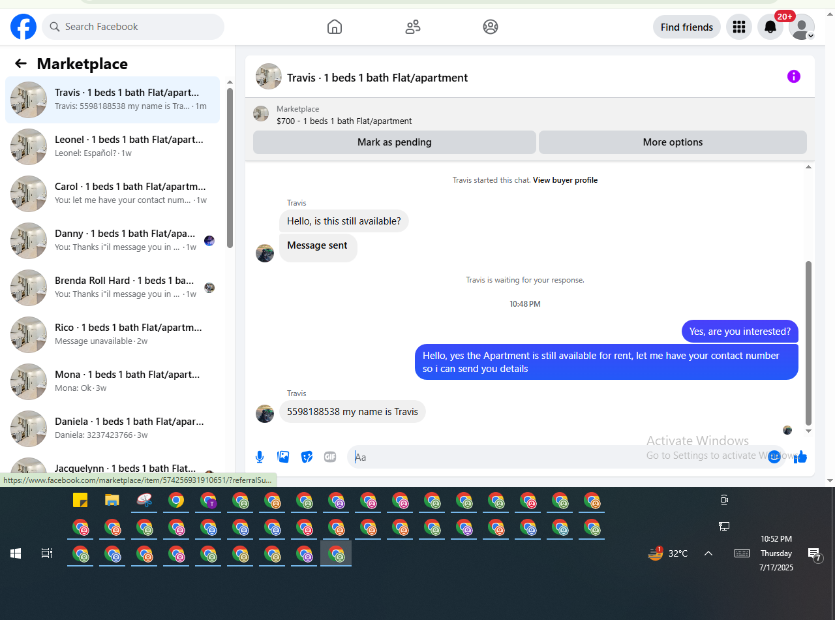835x620 pixels.
Task: Open the Windows Start menu
Action: 16,553
